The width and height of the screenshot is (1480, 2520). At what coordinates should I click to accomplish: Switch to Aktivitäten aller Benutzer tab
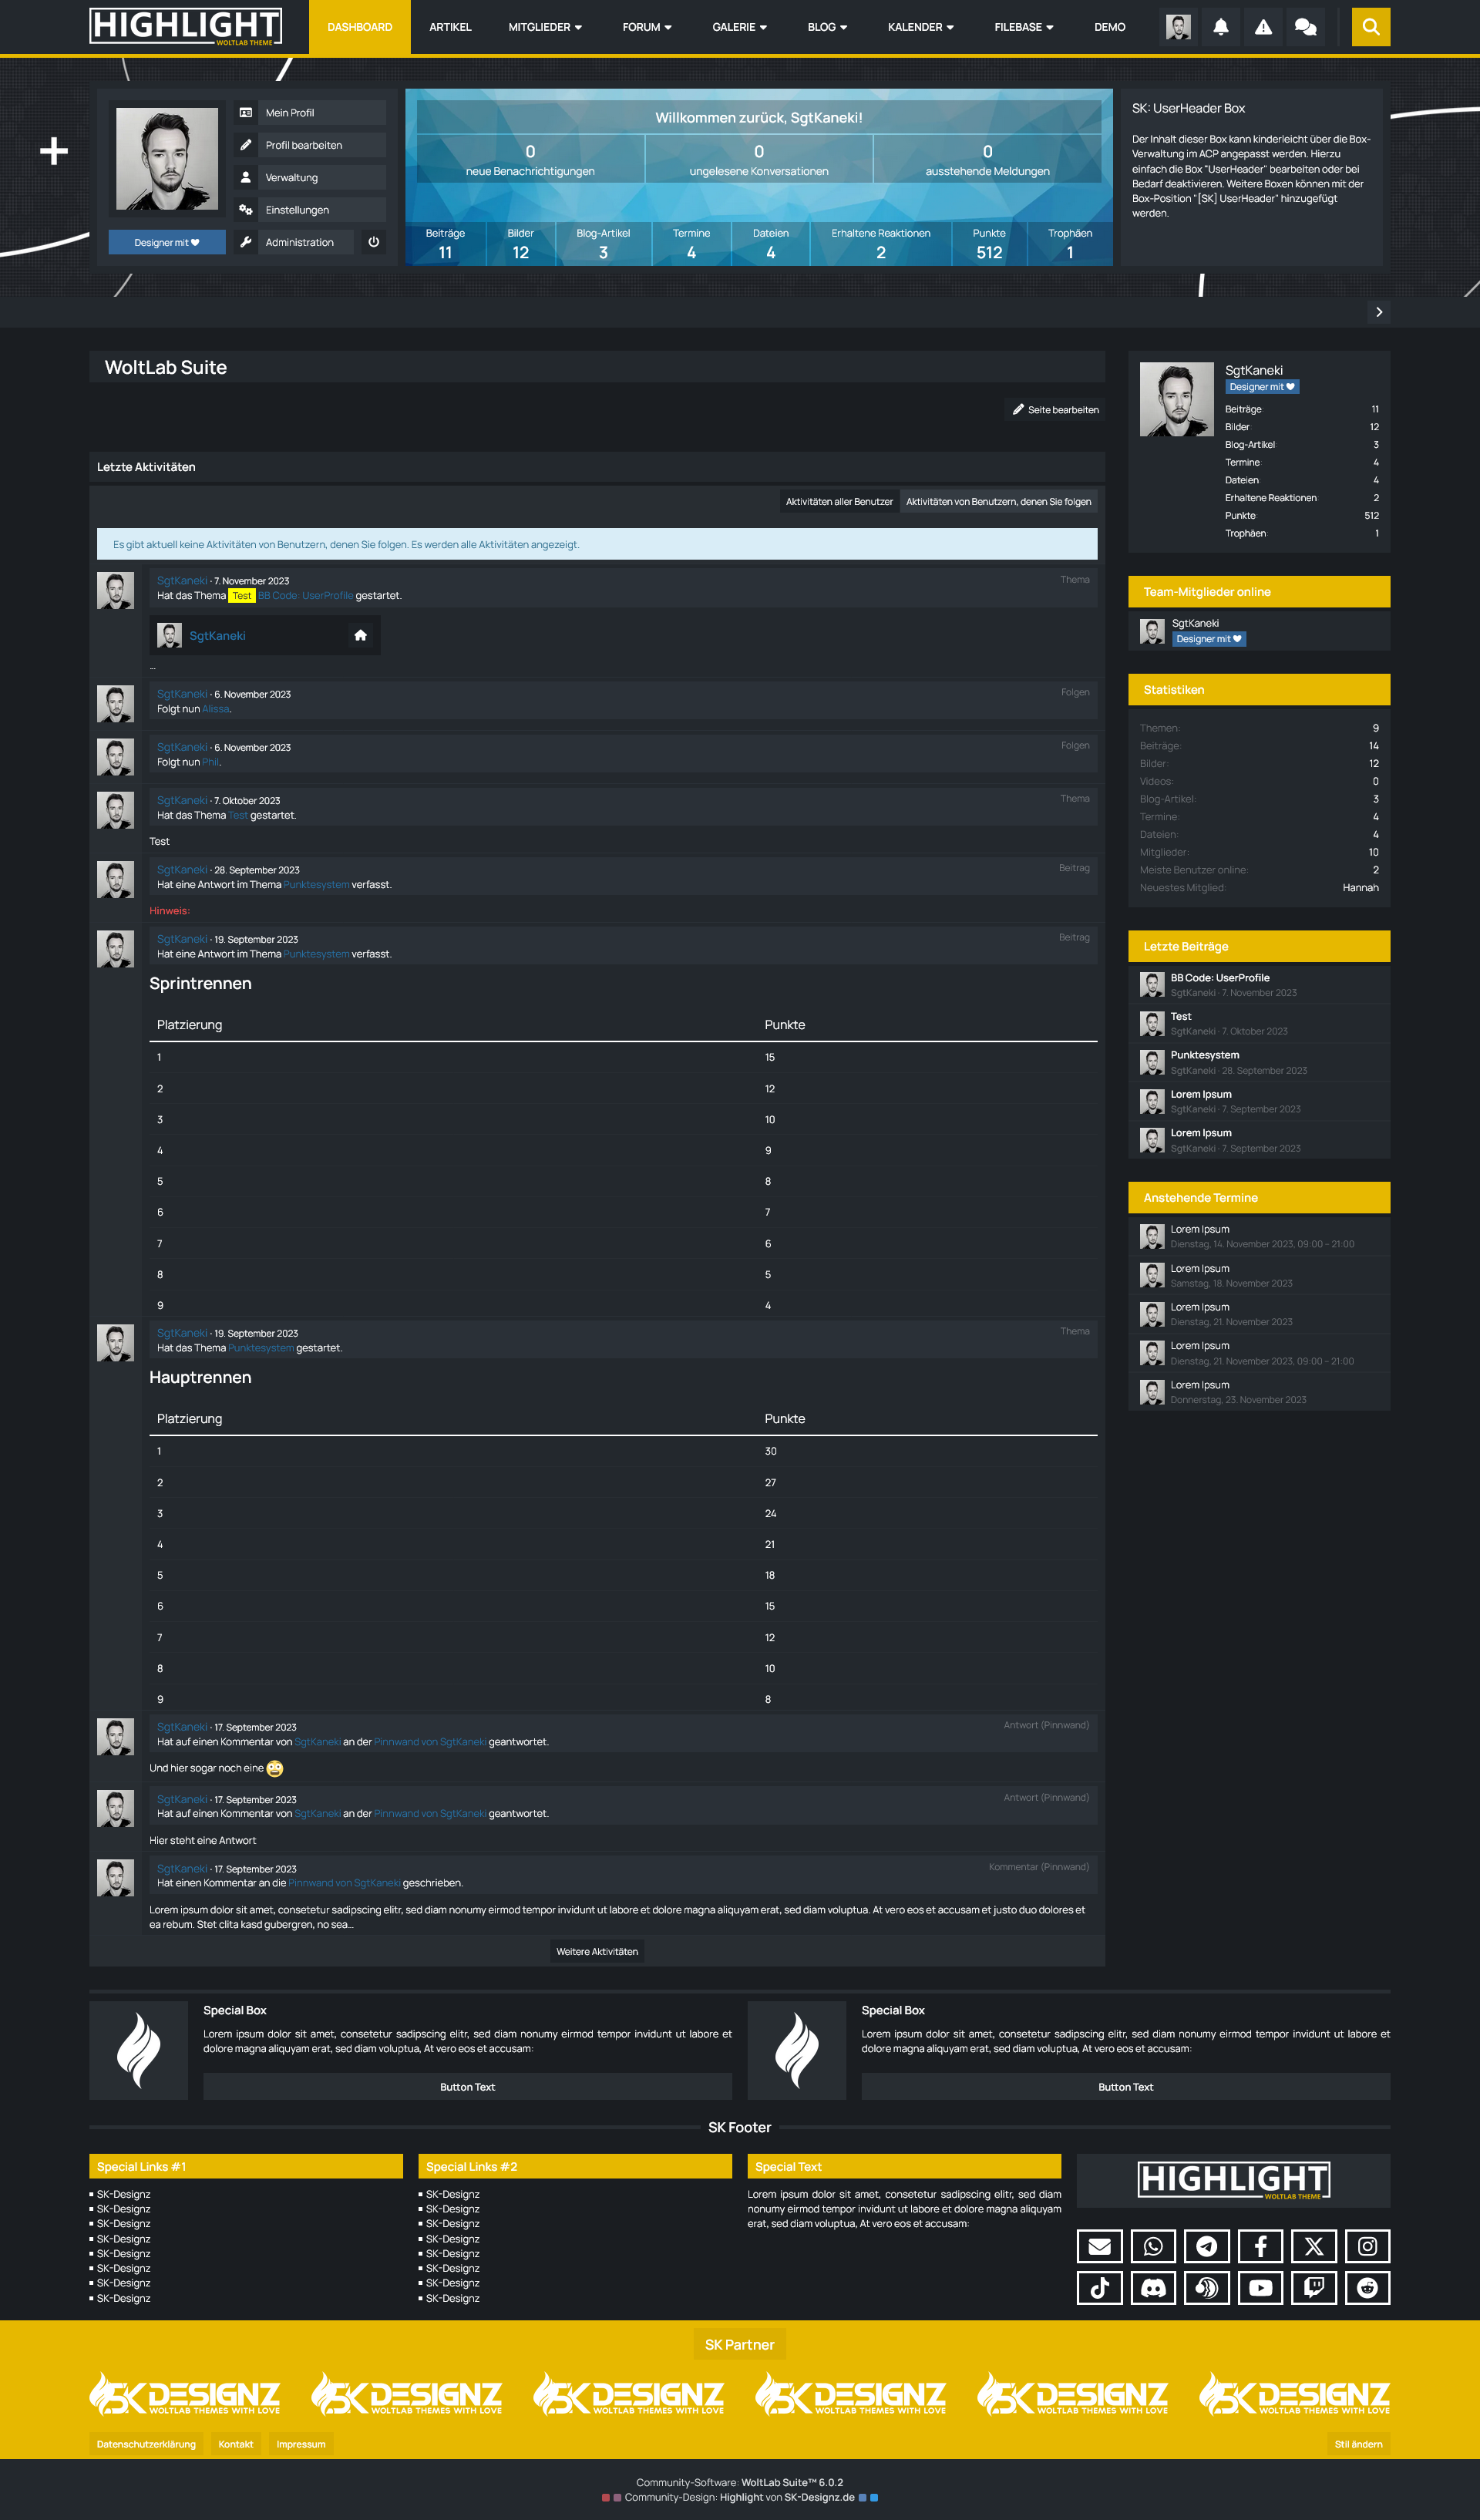click(839, 502)
